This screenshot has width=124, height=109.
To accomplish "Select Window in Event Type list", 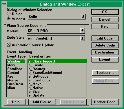I will click(16, 61).
